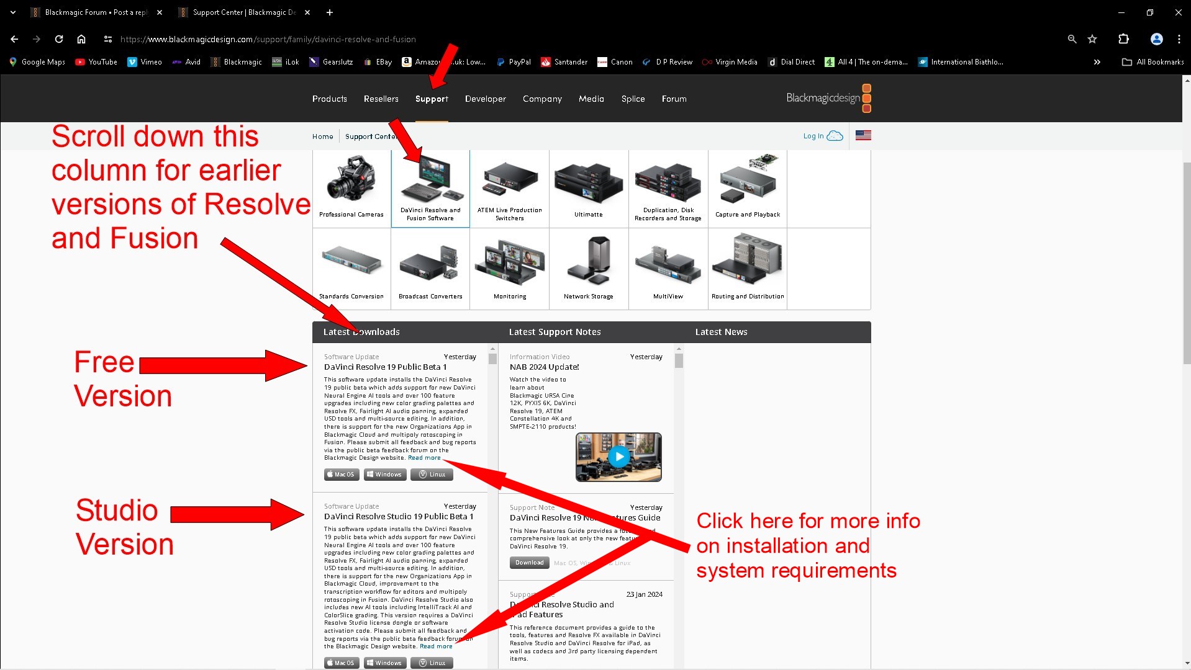Open the Vimeo bookmark
Screen dimensions: 1191x670
(145, 62)
